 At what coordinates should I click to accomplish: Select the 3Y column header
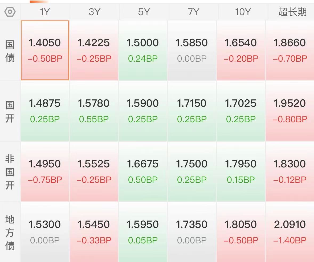[94, 12]
